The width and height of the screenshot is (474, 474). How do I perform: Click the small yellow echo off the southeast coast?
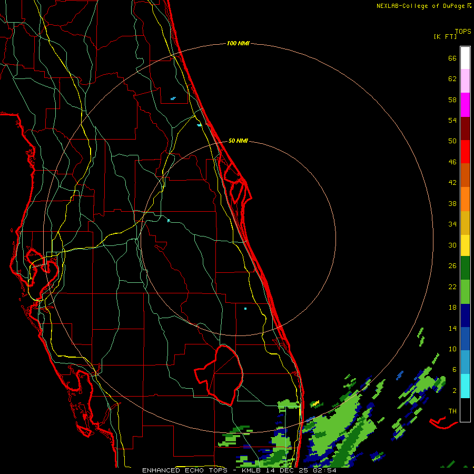[315, 403]
